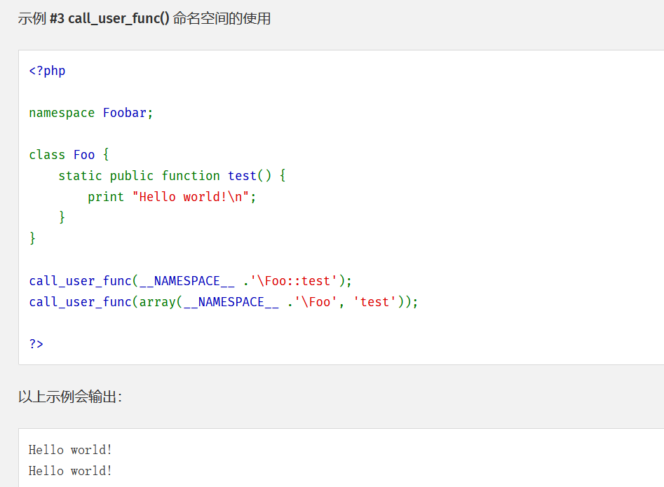Click the second Hello world! output line
The image size is (664, 487).
tap(70, 471)
